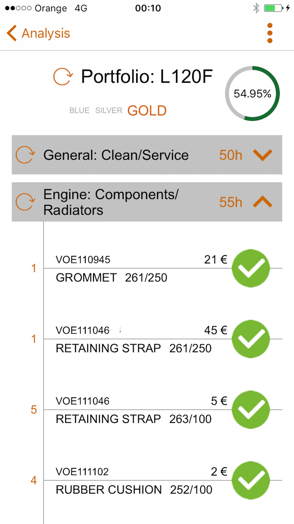Toggle the 5 € RETAINING STRAP checkmark
The image size is (294, 524).
251,410
